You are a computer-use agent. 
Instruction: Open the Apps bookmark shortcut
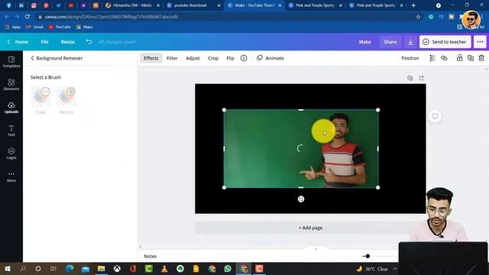(x=13, y=27)
